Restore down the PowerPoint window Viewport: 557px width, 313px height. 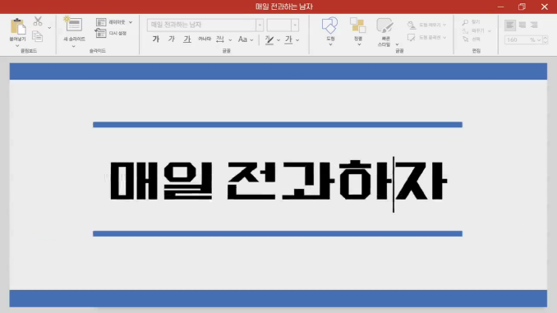point(522,7)
